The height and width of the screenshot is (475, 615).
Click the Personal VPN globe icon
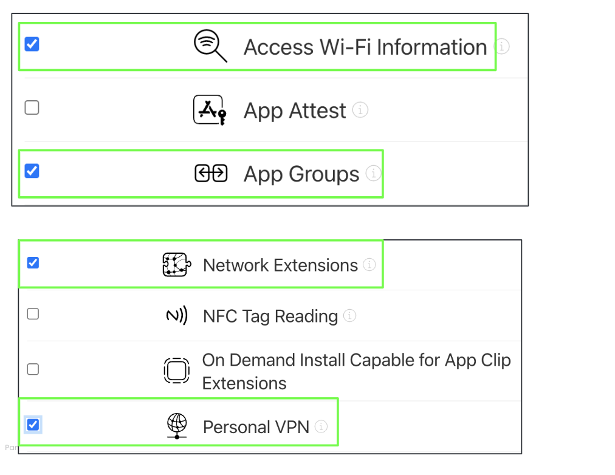[176, 426]
